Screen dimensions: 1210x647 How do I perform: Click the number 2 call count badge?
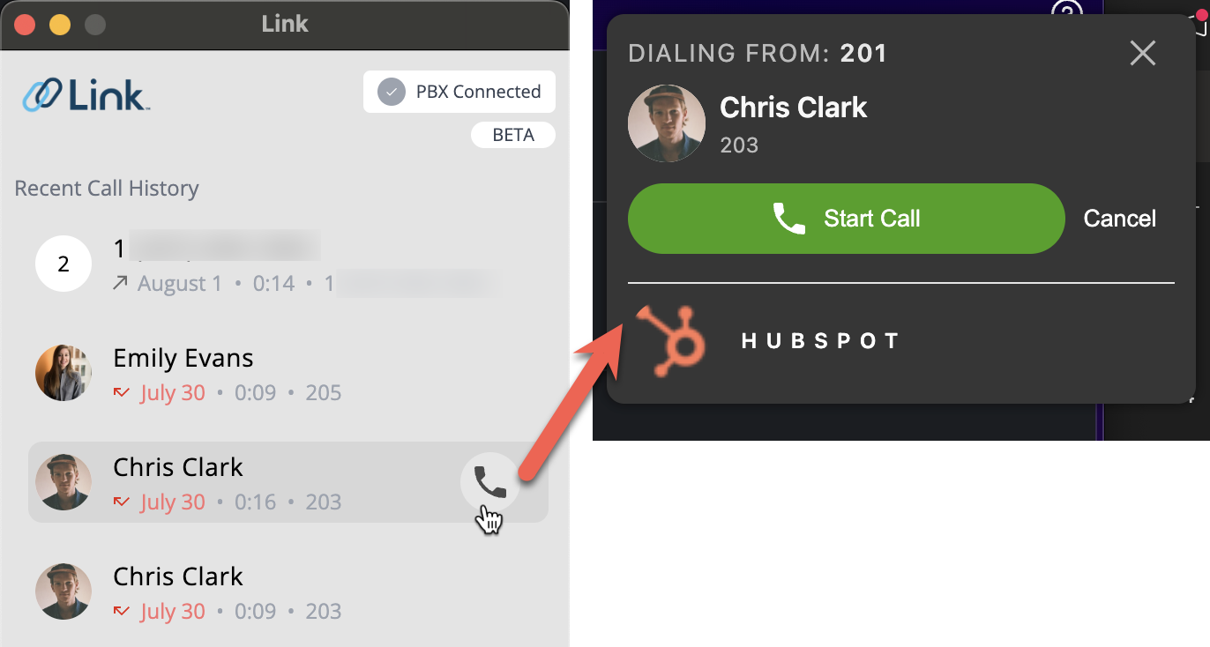pos(63,264)
